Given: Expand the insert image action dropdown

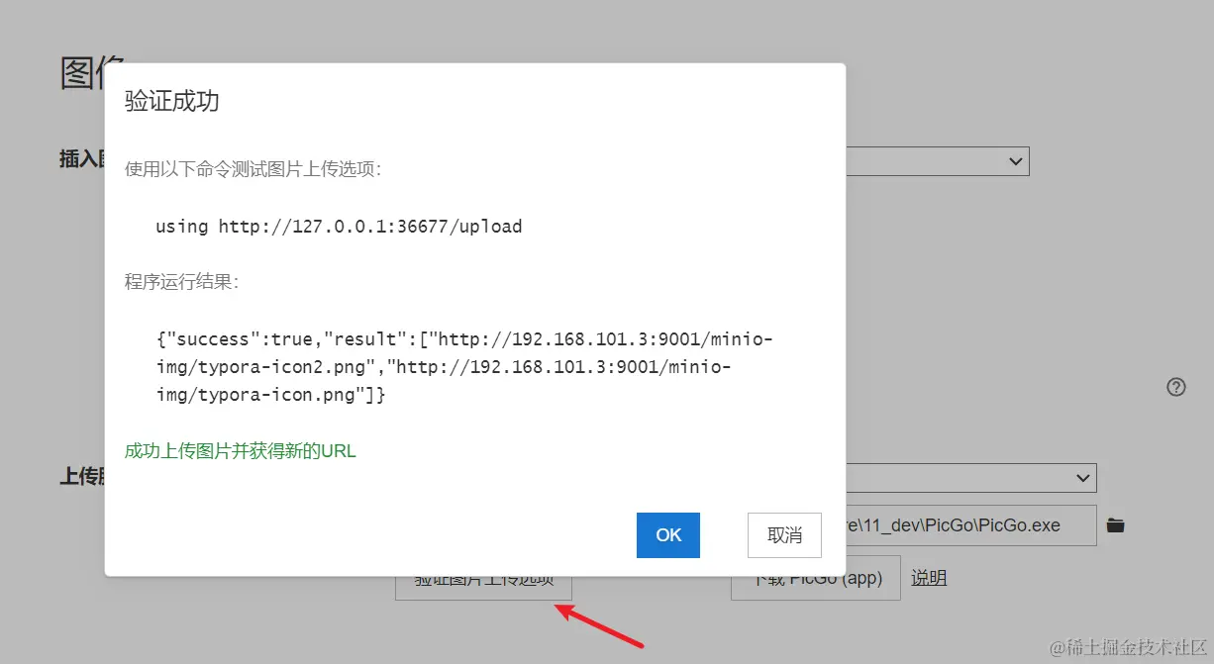Looking at the screenshot, I should (937, 161).
